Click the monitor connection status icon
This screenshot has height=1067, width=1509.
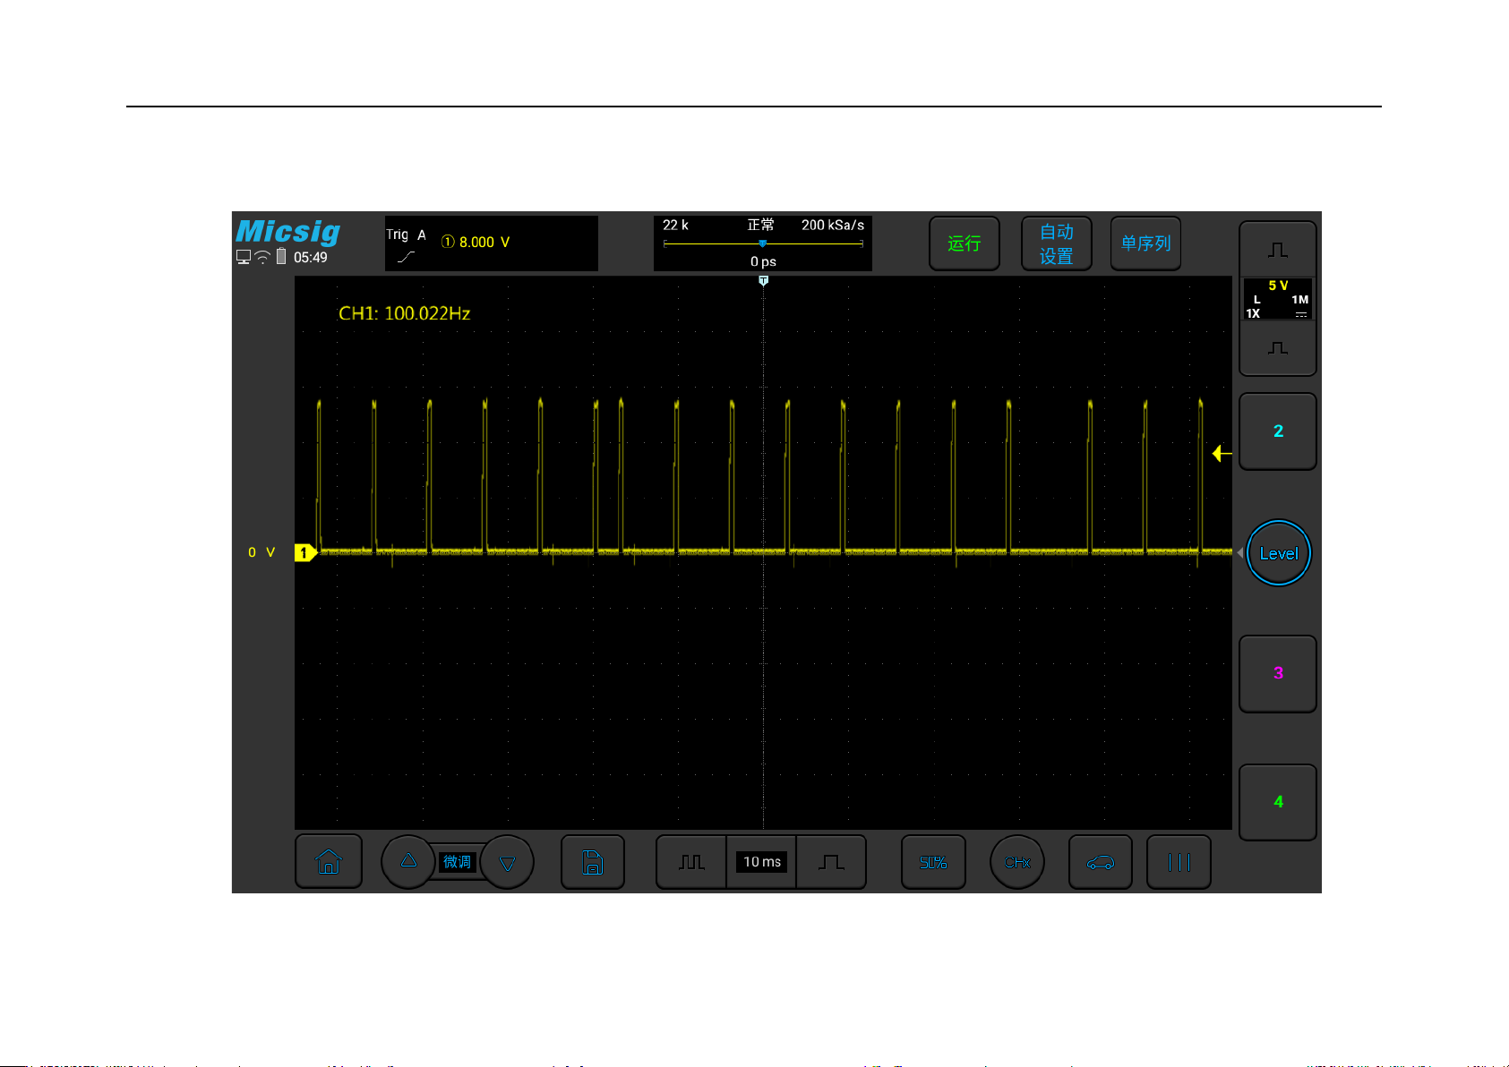244,257
